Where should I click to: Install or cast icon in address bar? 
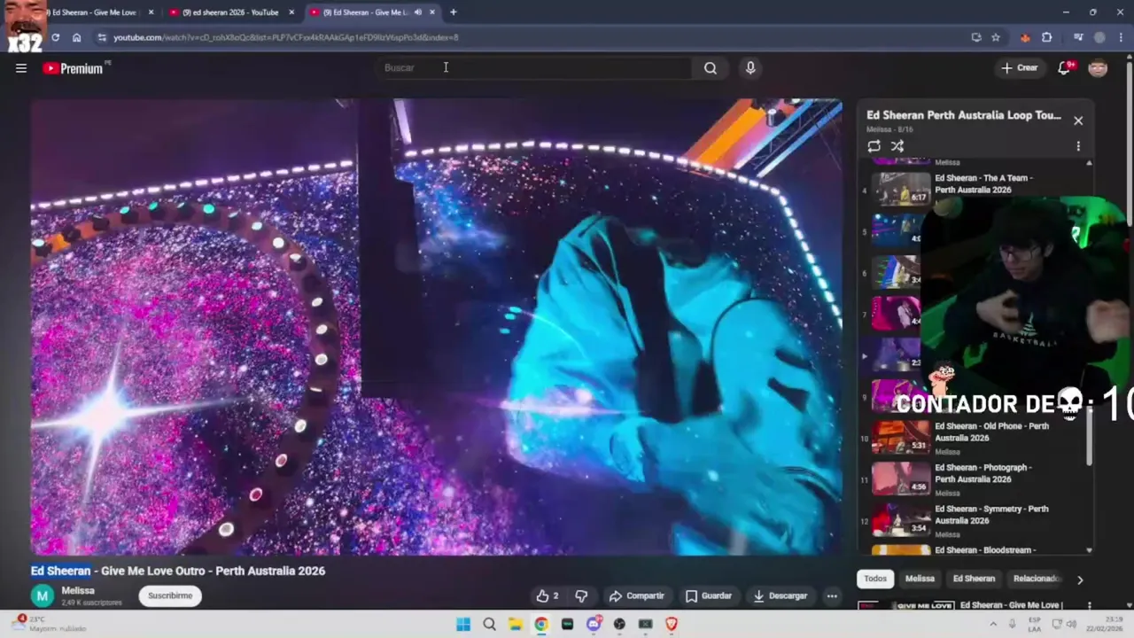pyautogui.click(x=976, y=37)
